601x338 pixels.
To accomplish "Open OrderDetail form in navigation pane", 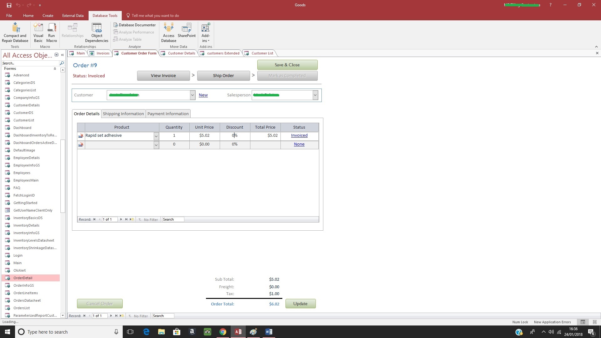I will [31, 278].
